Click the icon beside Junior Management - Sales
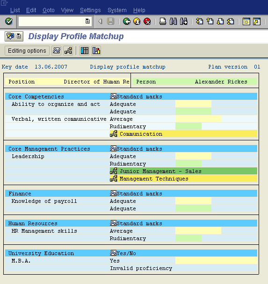Viewport: 268px width, 284px height. coord(114,171)
